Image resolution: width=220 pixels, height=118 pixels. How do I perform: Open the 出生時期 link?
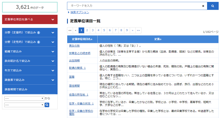pos(74,61)
